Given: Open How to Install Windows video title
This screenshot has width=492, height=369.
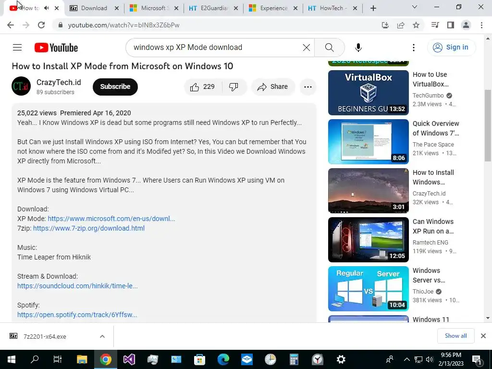Looking at the screenshot, I should 433,177.
